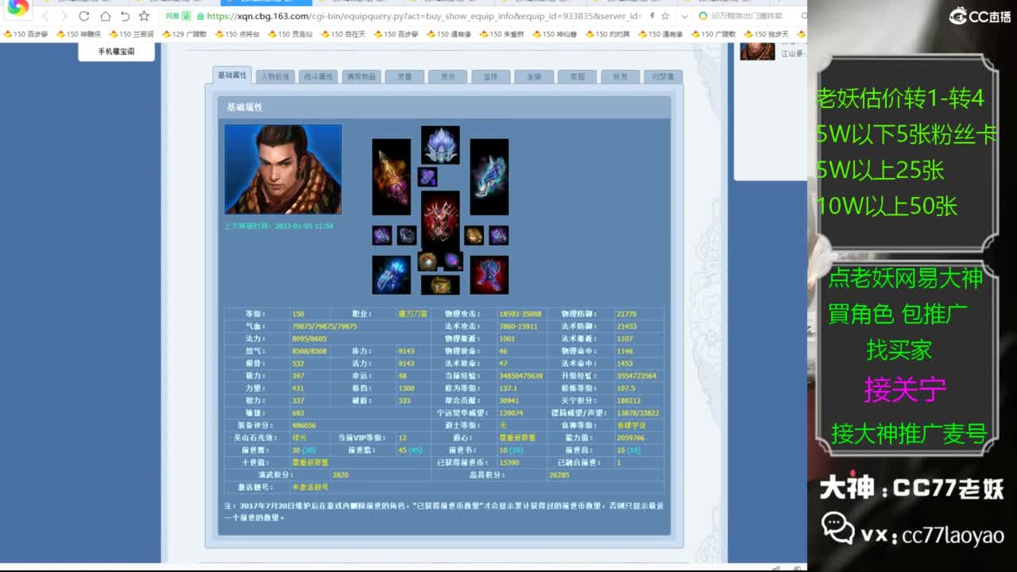Click the 手机藏宝阁 button
The width and height of the screenshot is (1017, 572).
coord(116,52)
